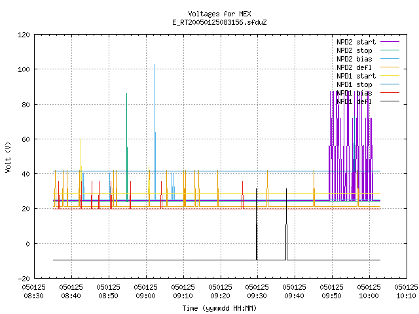The image size is (419, 314).
Task: Click the green NPD2 stop legend line
Action: click(x=390, y=50)
